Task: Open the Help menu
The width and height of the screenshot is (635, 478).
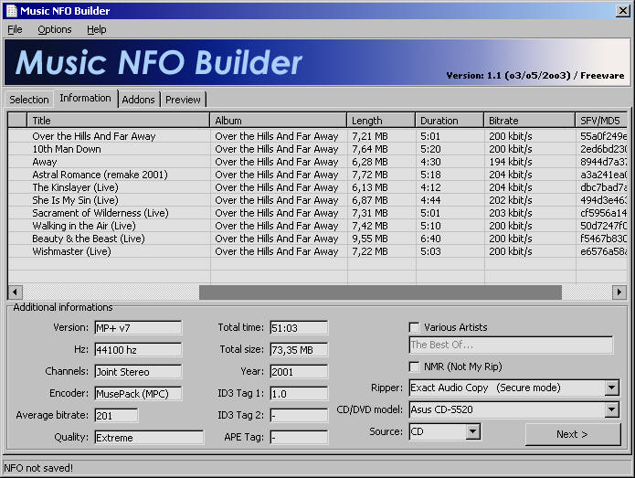Action: point(96,29)
